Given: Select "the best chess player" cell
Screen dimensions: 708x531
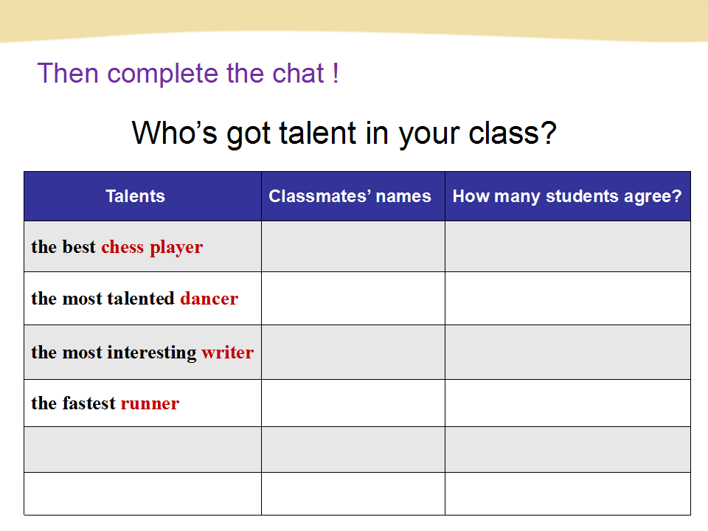Looking at the screenshot, I should [x=117, y=247].
